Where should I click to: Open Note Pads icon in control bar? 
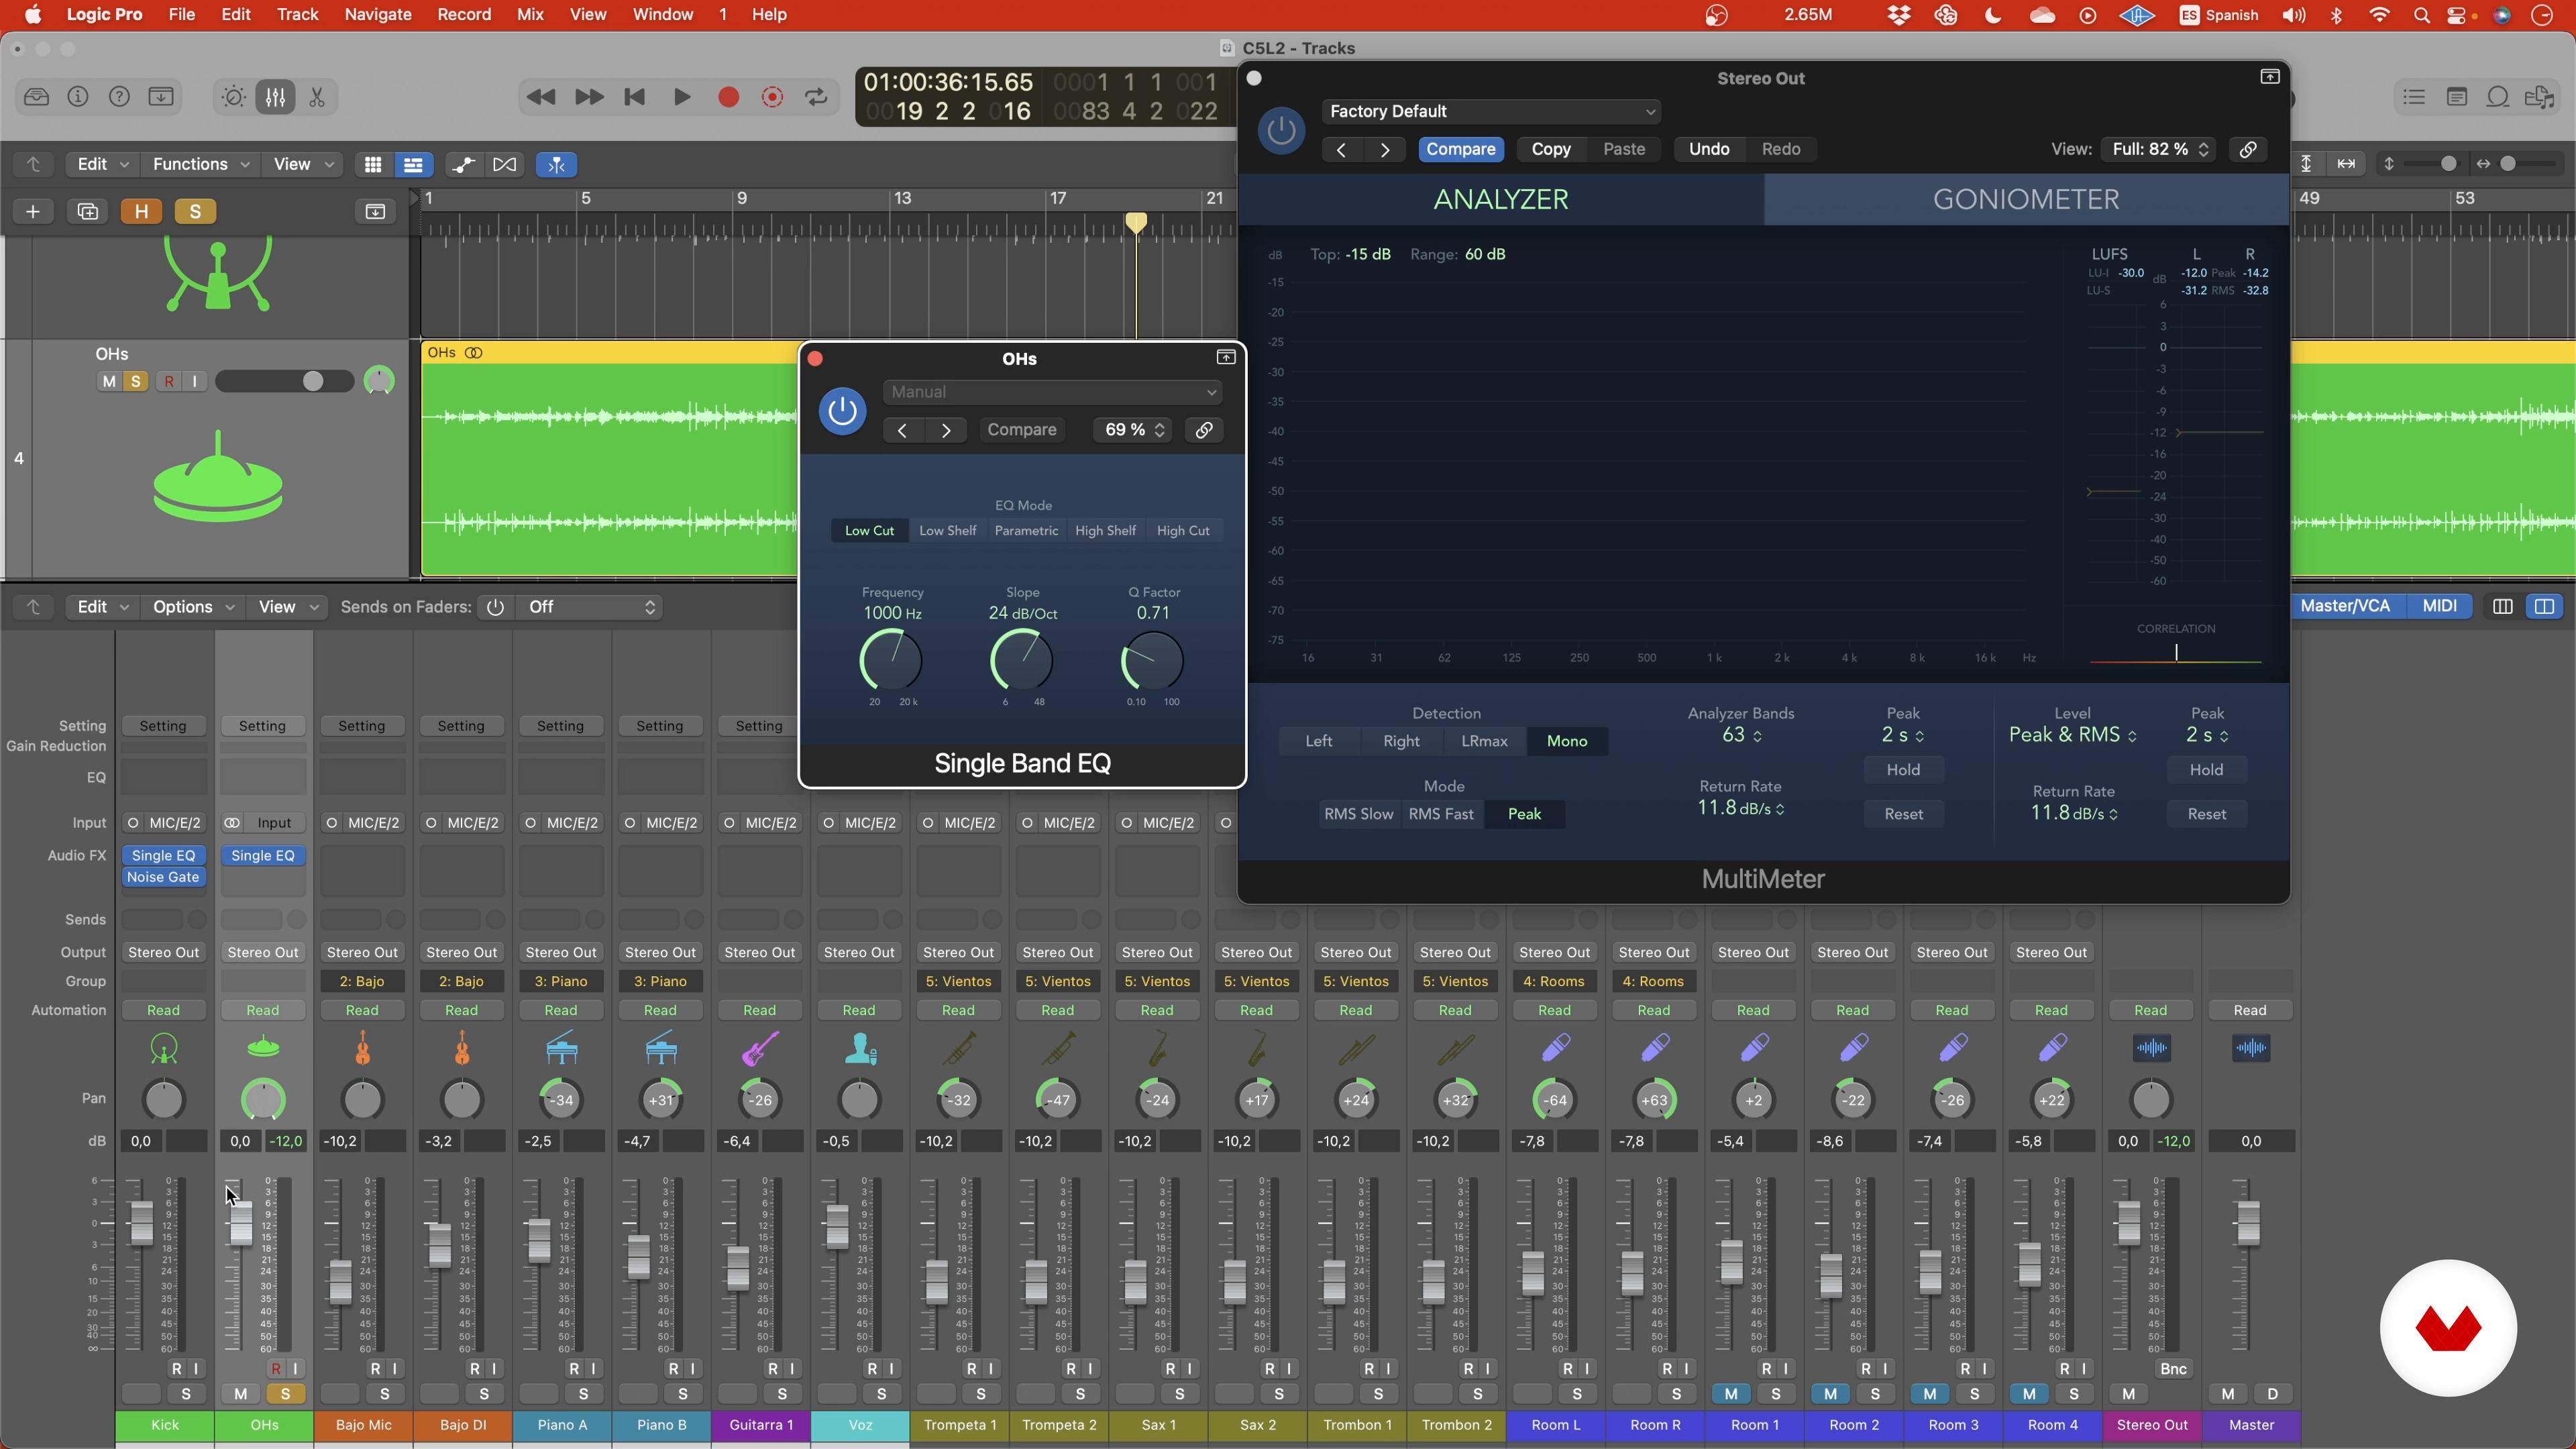point(2456,97)
